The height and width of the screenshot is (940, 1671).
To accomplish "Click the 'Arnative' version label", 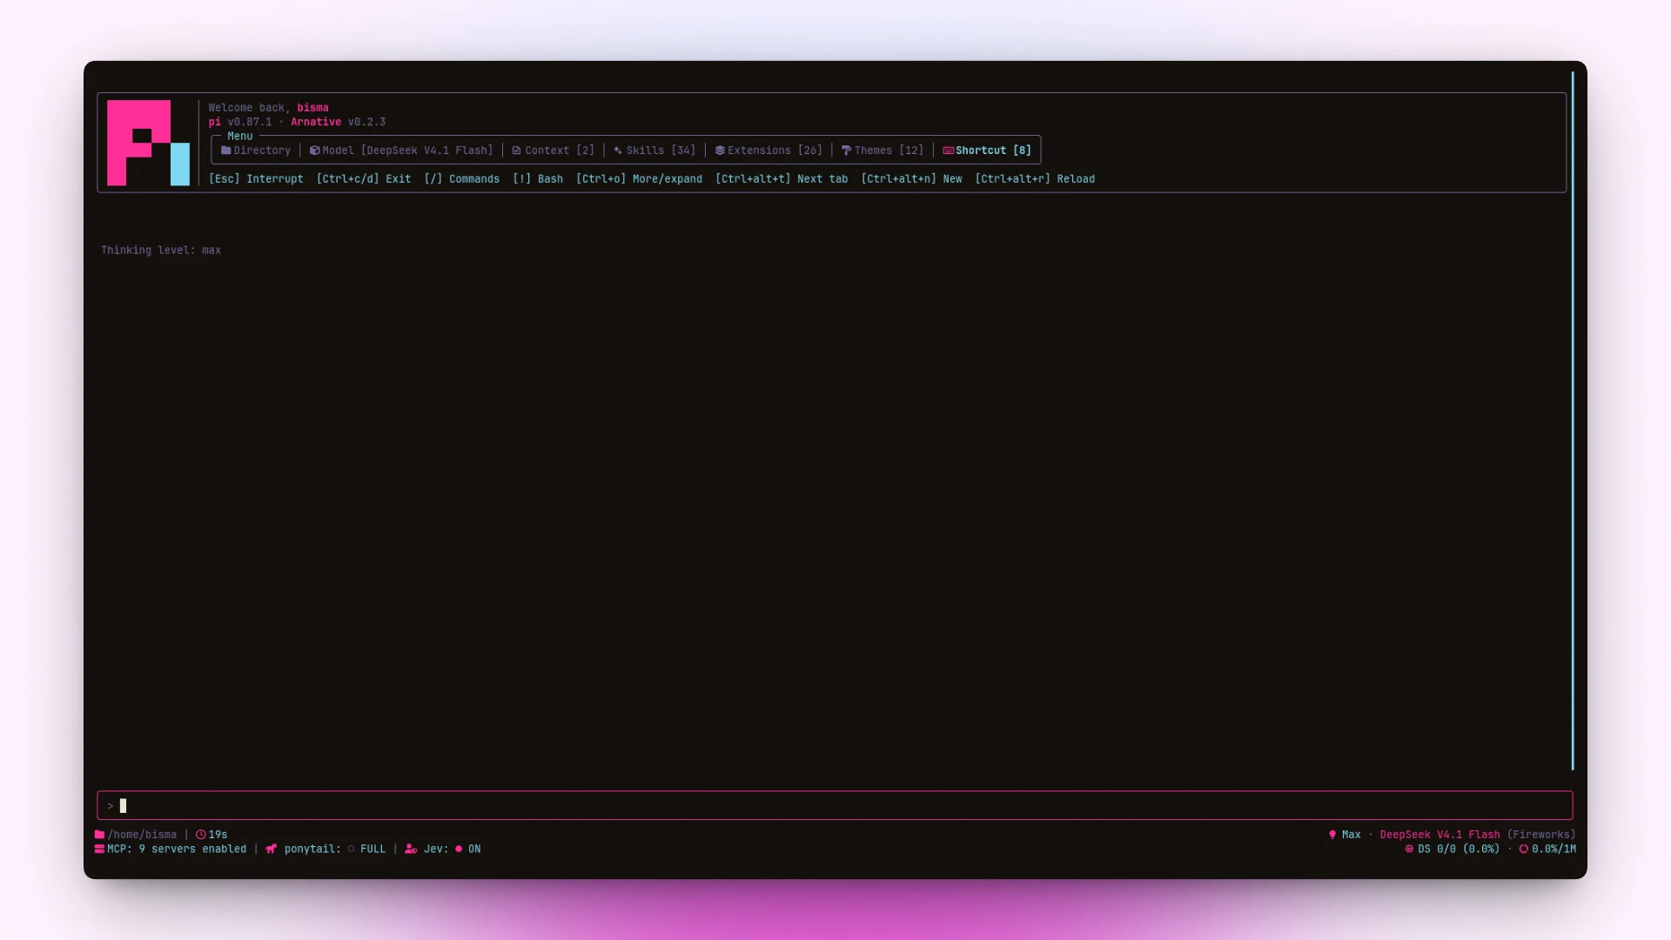I will tap(316, 122).
